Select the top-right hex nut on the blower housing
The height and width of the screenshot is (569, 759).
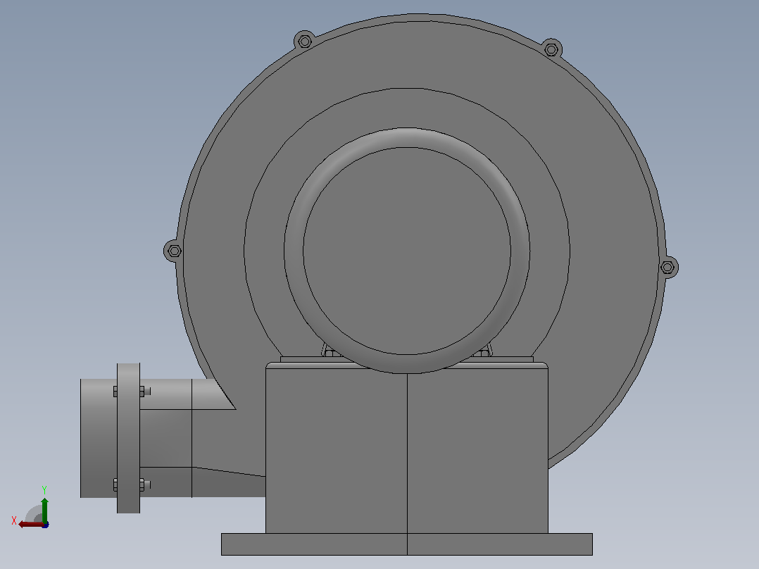tap(551, 49)
